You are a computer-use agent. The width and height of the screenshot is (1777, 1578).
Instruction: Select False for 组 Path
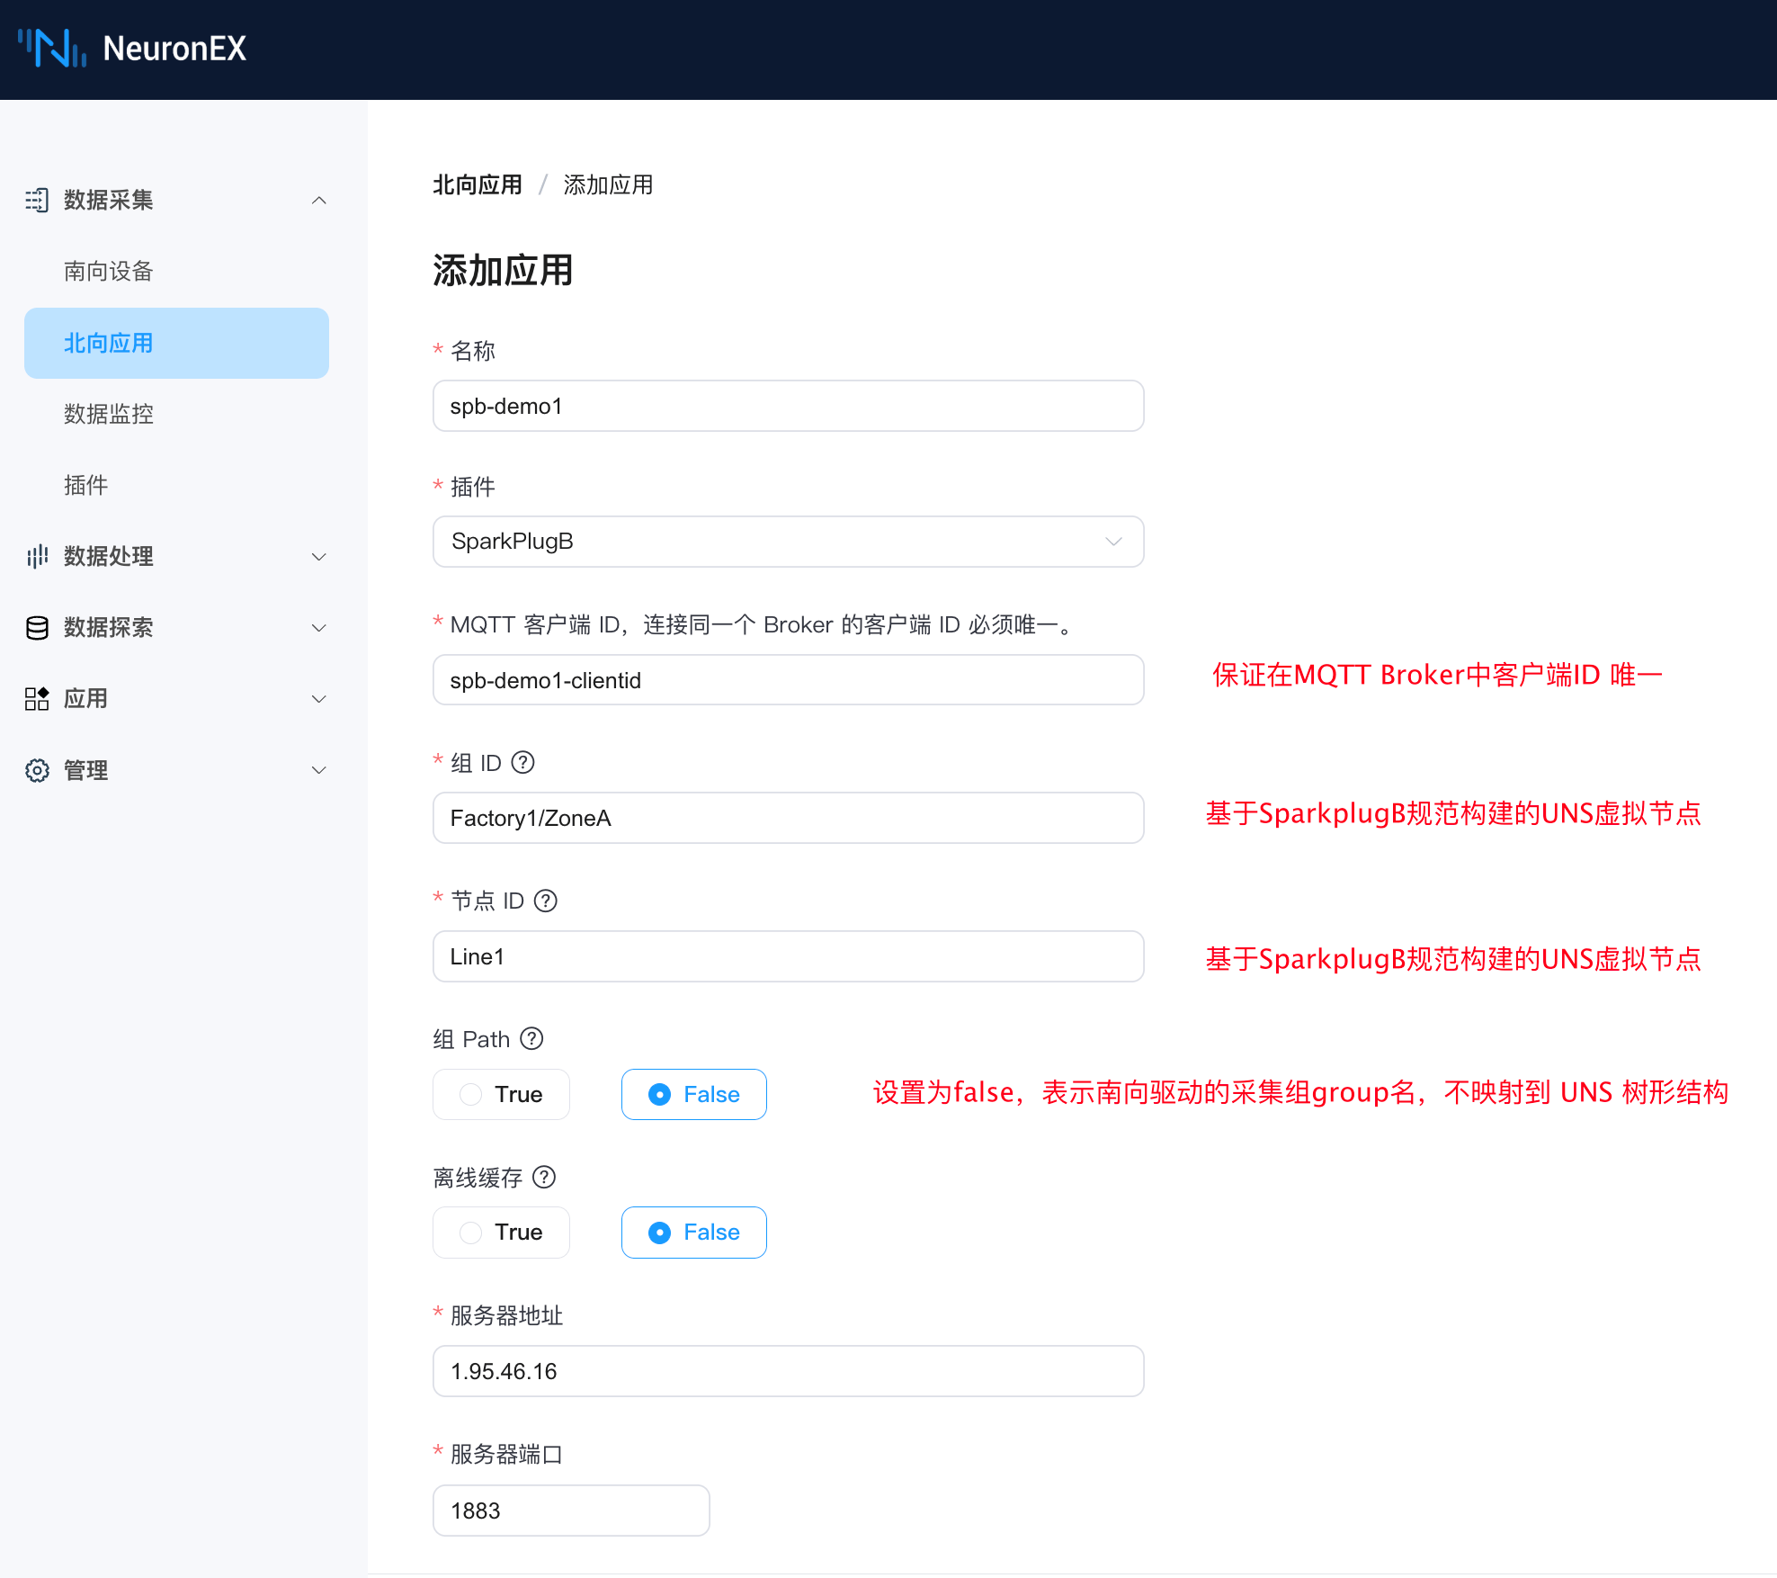[693, 1094]
